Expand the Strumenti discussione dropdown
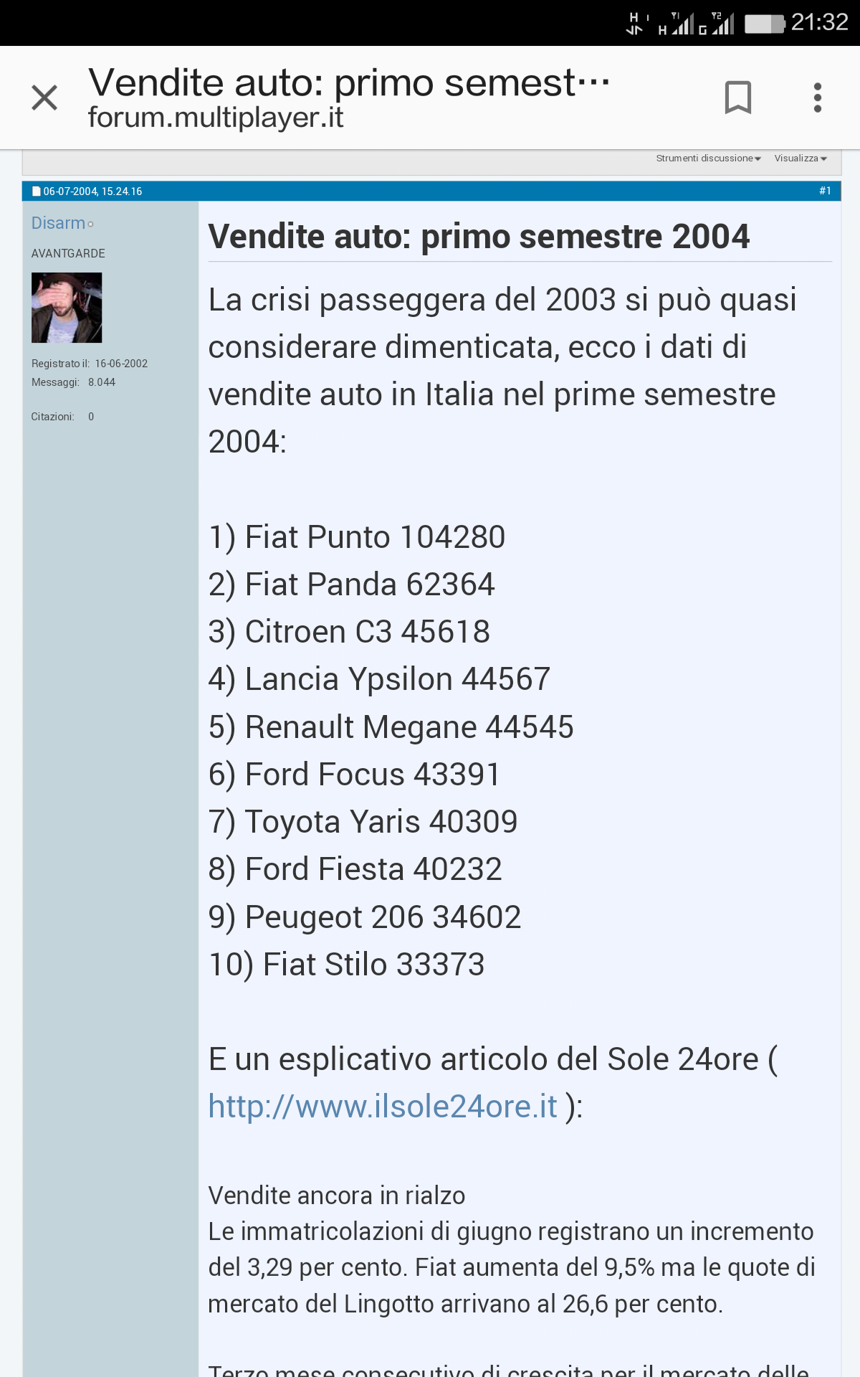This screenshot has height=1377, width=860. tap(708, 158)
